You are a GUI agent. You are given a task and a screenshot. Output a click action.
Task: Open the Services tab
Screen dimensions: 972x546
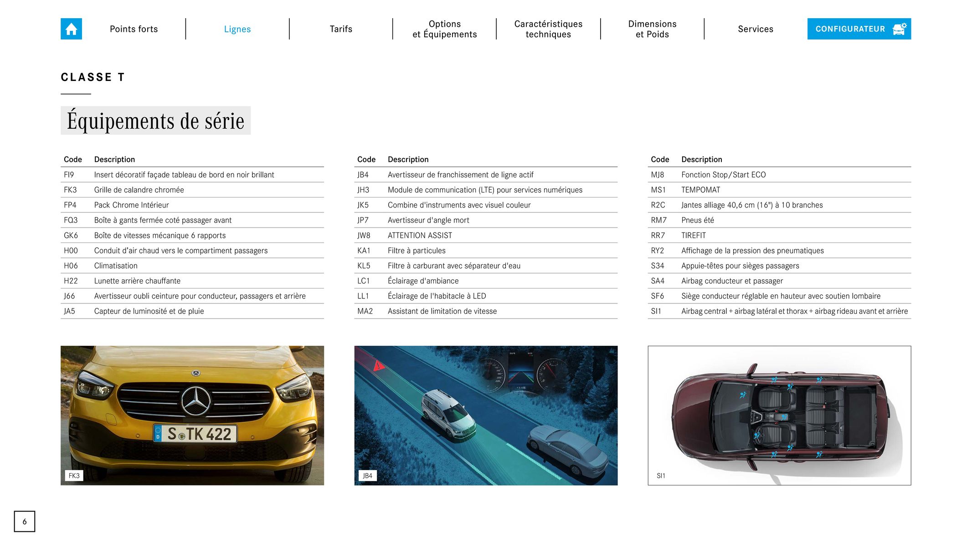(x=756, y=29)
